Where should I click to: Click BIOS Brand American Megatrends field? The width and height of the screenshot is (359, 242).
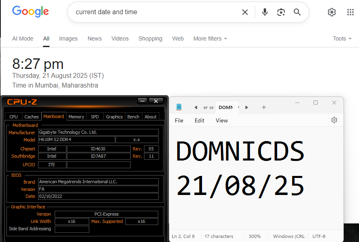pos(98,182)
